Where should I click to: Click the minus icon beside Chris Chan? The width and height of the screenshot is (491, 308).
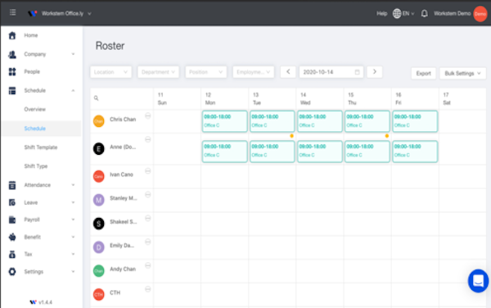[148, 116]
